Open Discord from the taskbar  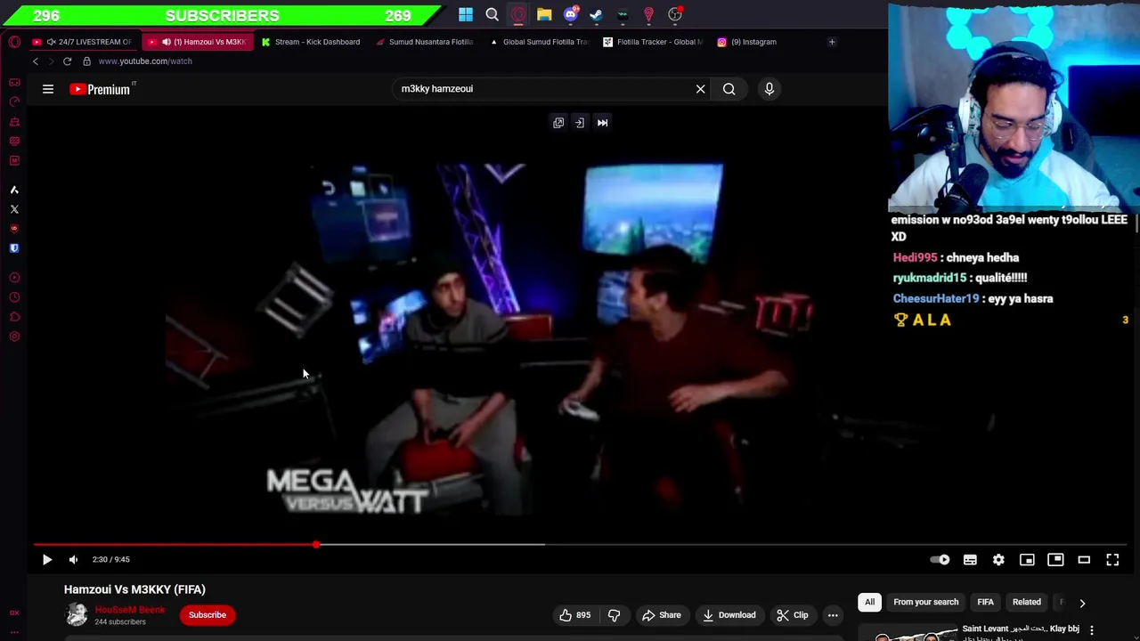571,14
